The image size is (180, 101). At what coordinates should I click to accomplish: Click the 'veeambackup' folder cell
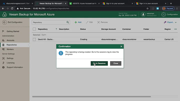(149, 39)
